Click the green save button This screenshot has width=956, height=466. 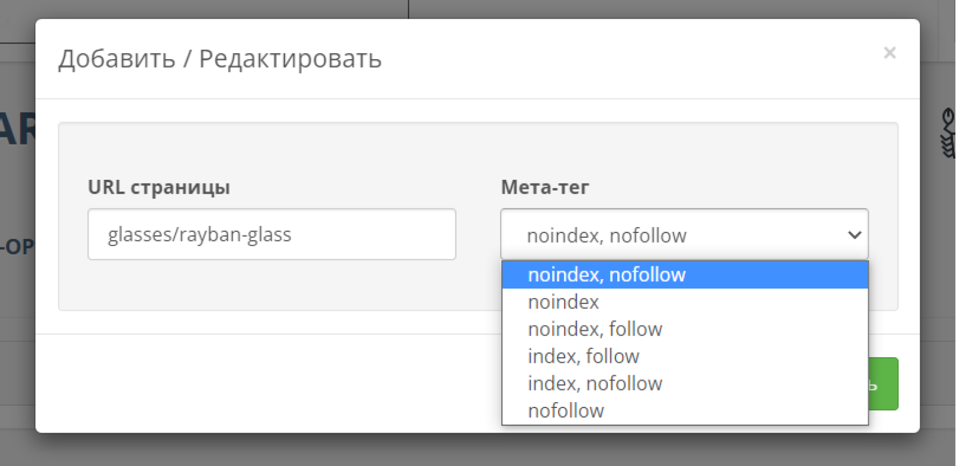click(x=884, y=384)
